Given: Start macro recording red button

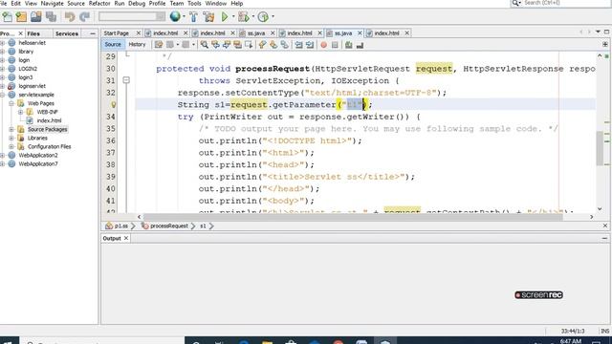Looking at the screenshot, I should pyautogui.click(x=323, y=45).
